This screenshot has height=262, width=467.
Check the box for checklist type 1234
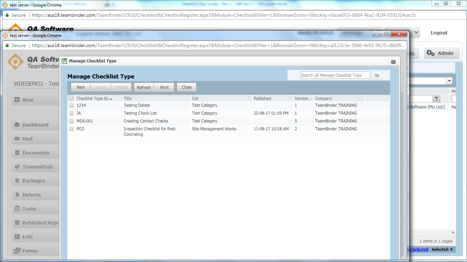click(x=71, y=105)
